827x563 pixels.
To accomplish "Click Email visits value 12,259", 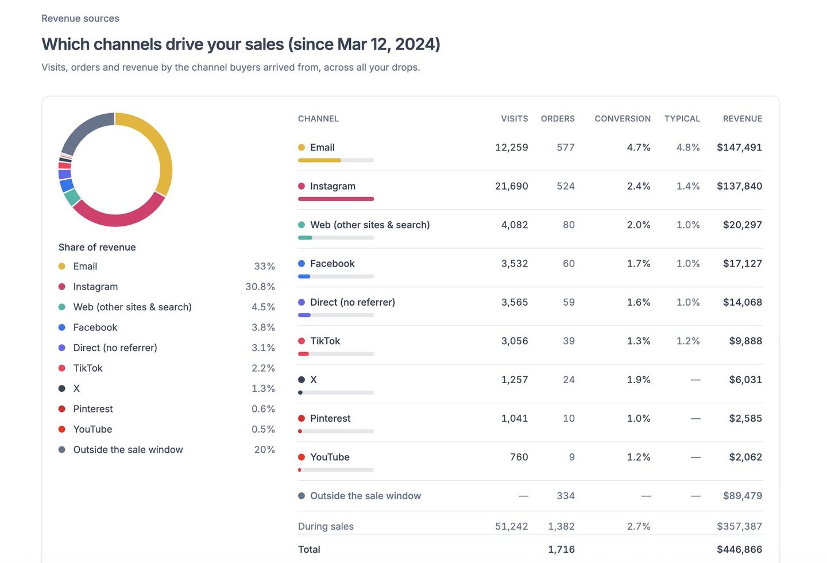I will [x=512, y=148].
